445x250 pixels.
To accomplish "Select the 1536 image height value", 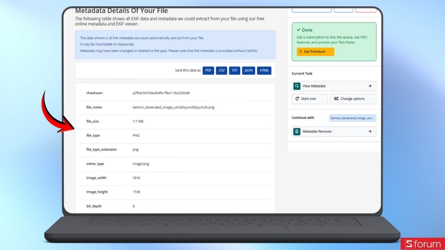I will pos(136,192).
